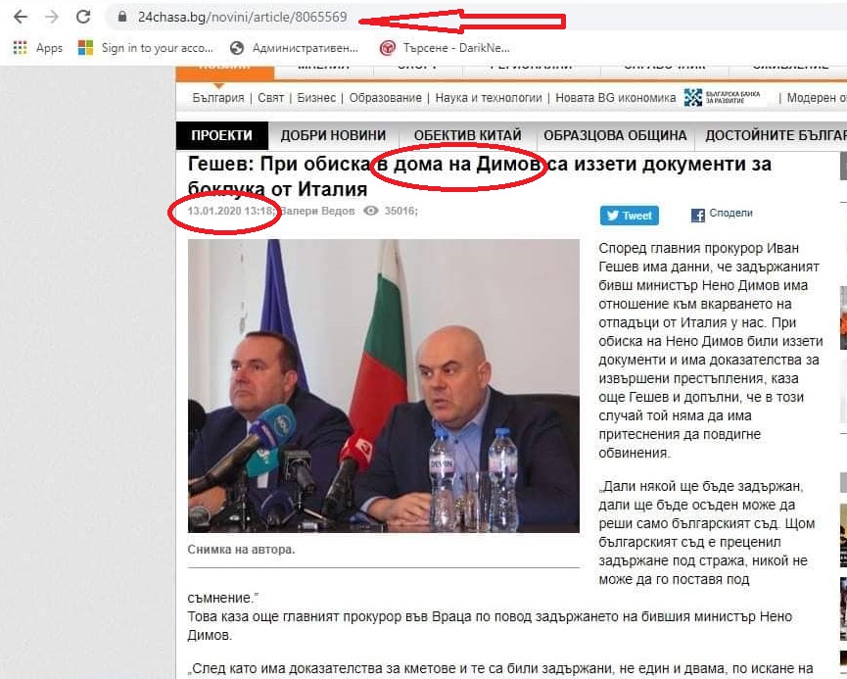847x679 pixels.
Task: Switch to the ПРОЕКТИ tab
Action: click(222, 135)
